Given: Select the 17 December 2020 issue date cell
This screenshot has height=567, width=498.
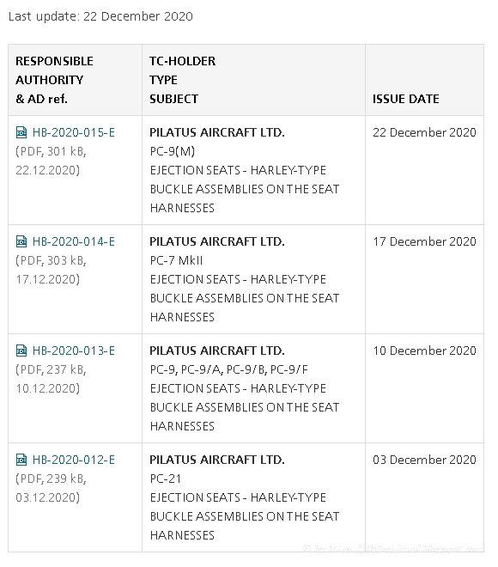Looking at the screenshot, I should (424, 241).
